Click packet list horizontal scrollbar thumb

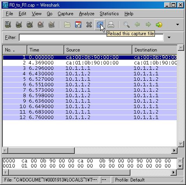click(41, 151)
